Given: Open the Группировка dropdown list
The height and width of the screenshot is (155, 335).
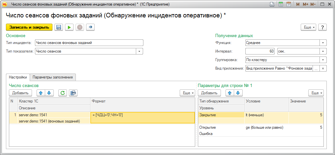Looking at the screenshot, I should click(323, 60).
